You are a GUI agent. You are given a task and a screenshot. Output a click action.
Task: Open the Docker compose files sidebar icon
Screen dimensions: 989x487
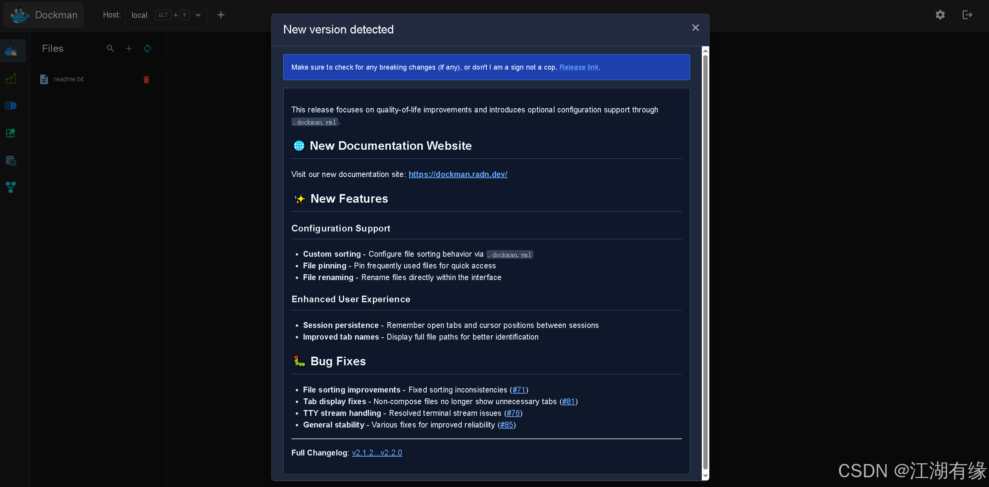11,51
